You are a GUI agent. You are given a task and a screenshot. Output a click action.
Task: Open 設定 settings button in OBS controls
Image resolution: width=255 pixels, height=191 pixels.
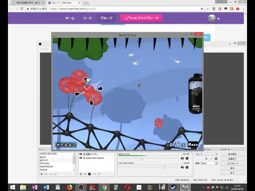(x=233, y=168)
